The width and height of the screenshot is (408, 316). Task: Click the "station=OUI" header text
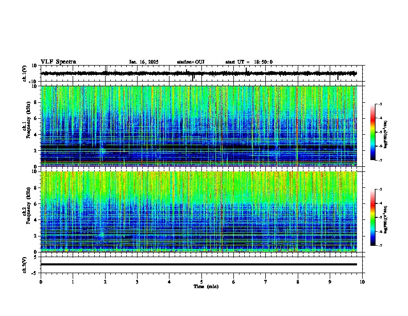click(x=191, y=62)
